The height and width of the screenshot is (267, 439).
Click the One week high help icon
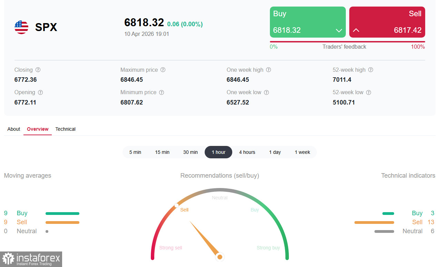tap(269, 70)
